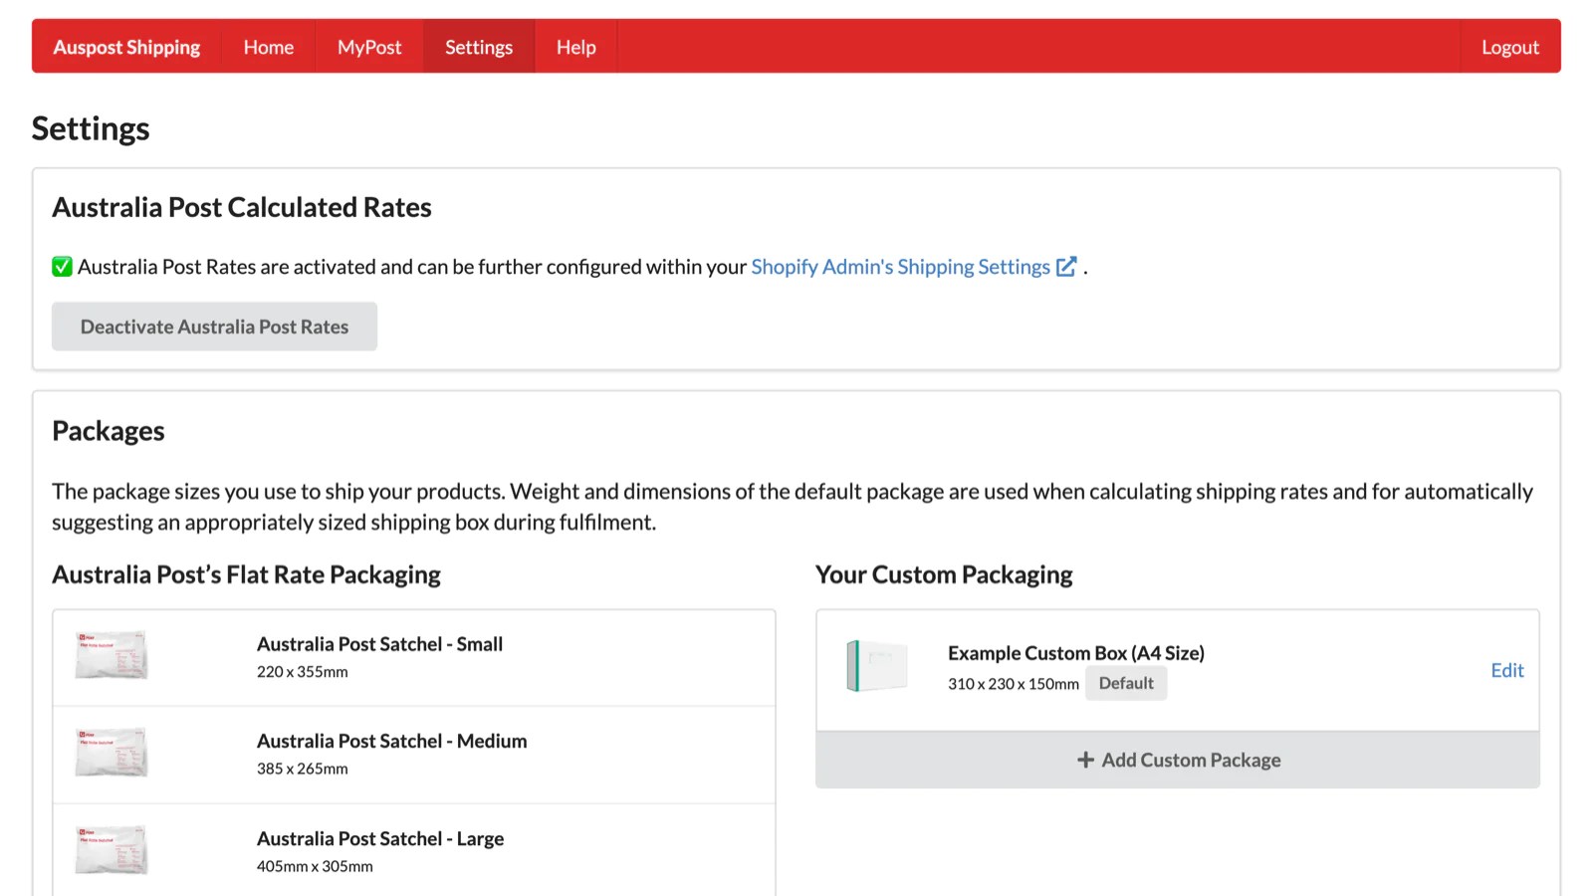Screen dimensions: 1593x896
Task: Click the Australia Post Satchel Medium satchel image
Action: 110,752
